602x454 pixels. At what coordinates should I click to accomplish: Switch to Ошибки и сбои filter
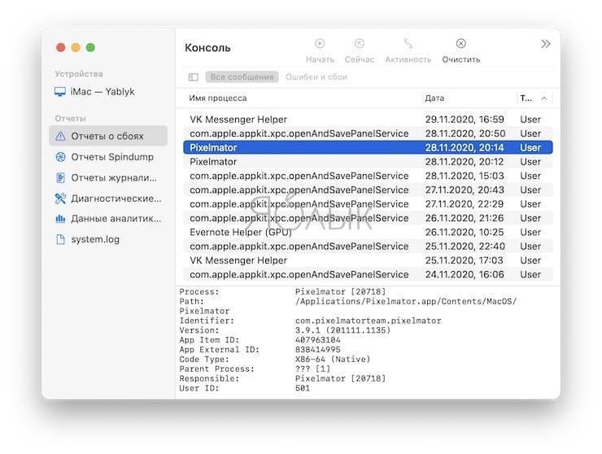(x=316, y=76)
